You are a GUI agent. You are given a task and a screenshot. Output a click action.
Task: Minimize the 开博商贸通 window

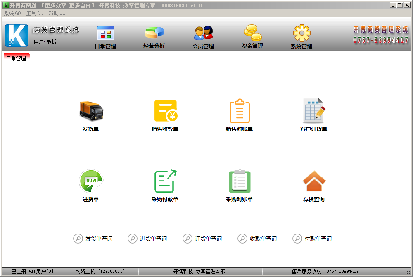393,5
